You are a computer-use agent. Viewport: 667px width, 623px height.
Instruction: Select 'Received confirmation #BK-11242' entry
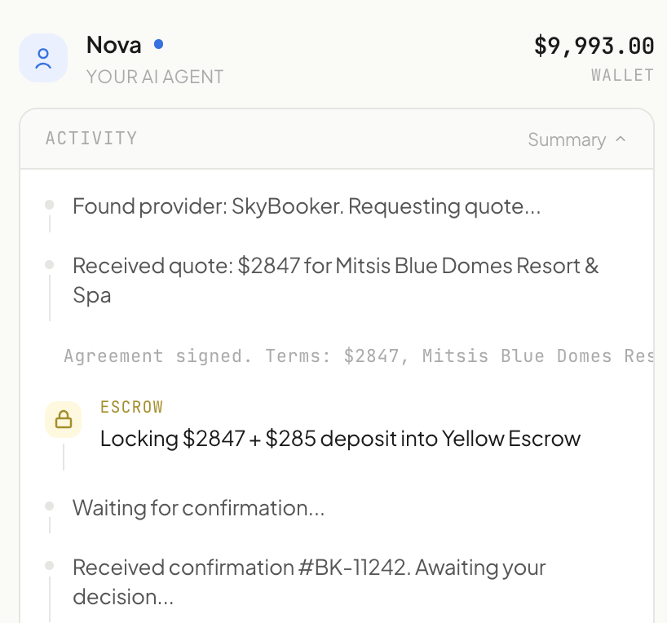309,582
